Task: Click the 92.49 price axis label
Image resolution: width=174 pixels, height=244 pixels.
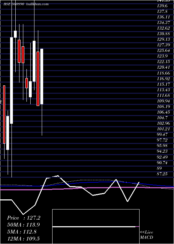Action: pos(162,157)
